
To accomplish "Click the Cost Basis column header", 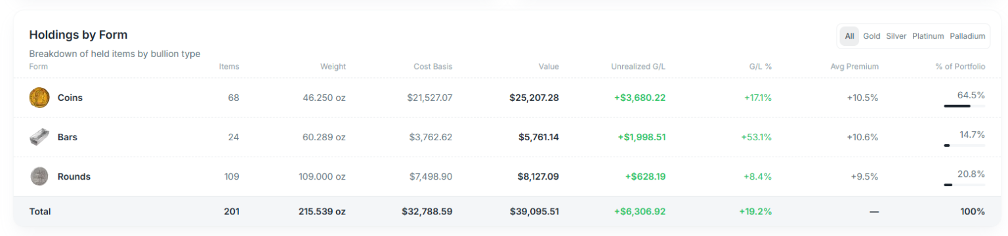I will point(432,66).
